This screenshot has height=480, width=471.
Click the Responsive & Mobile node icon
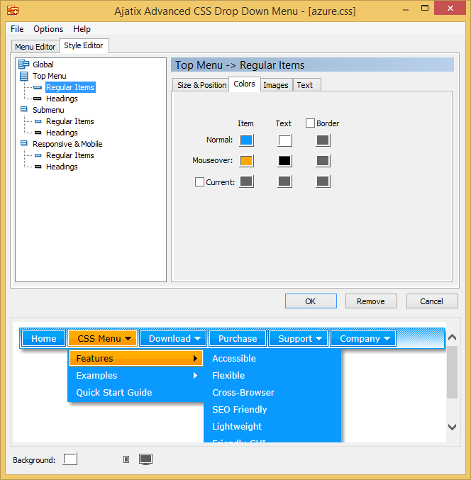[24, 143]
